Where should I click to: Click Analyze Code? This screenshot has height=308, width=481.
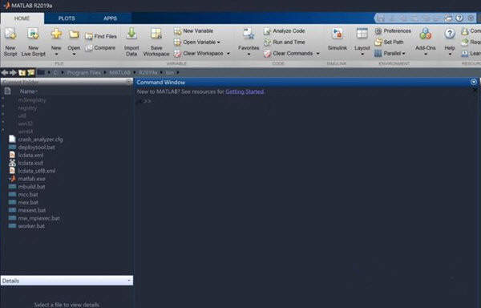pos(285,31)
